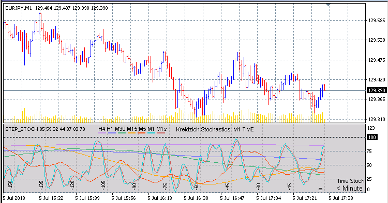Click the 129.365 price scale label
Screen dimensions: 388x203
[377, 99]
